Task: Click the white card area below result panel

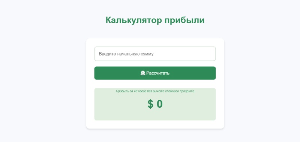Action: point(155,124)
